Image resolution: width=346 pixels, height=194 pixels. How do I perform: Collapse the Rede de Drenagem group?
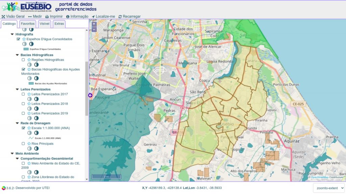pos(18,123)
